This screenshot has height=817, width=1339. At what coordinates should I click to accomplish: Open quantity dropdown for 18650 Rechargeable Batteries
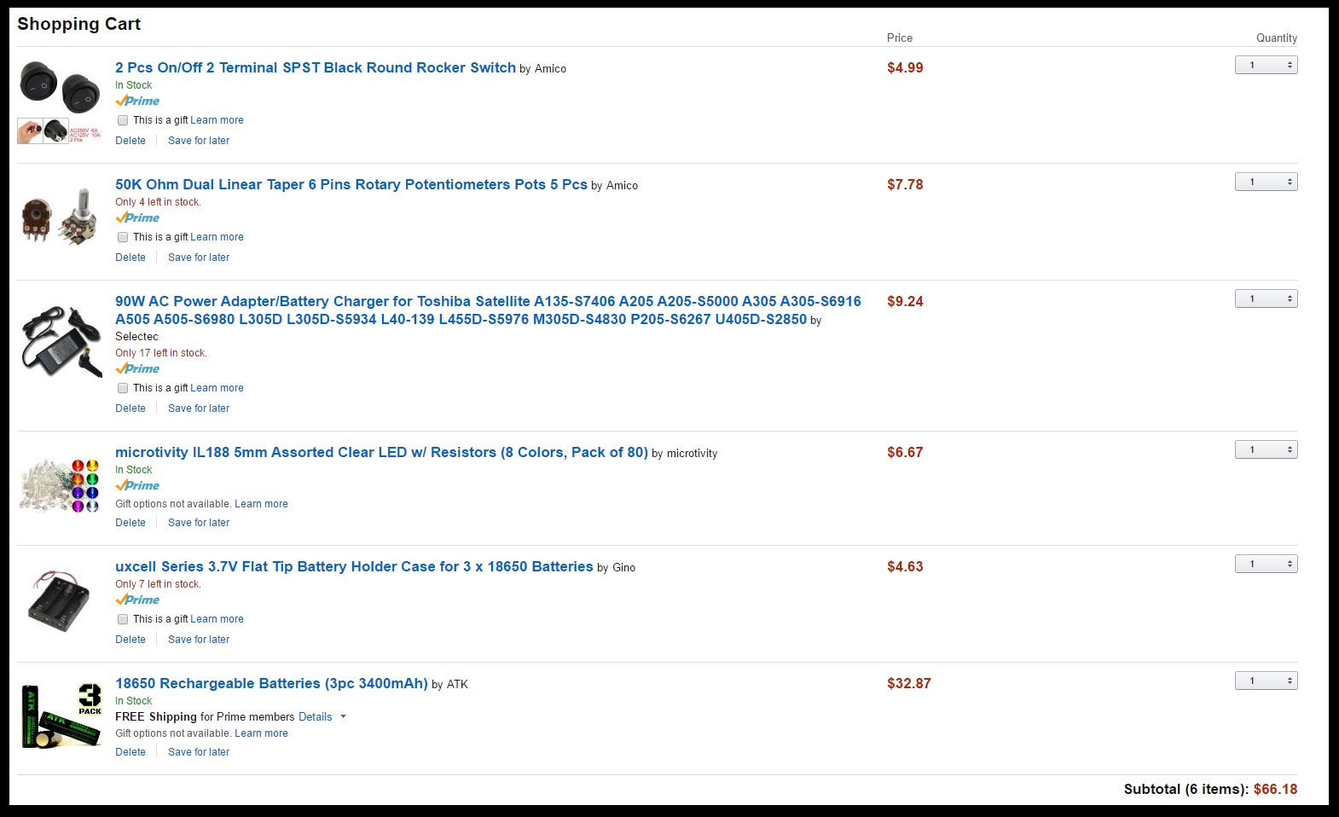[x=1266, y=681]
